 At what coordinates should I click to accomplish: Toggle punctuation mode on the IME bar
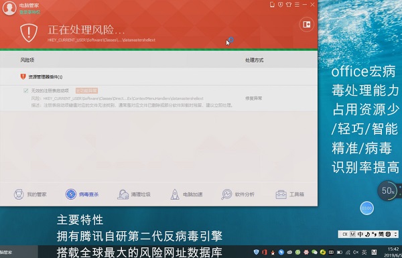coord(374,234)
